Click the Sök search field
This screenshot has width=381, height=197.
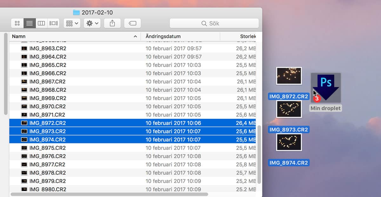pyautogui.click(x=214, y=23)
